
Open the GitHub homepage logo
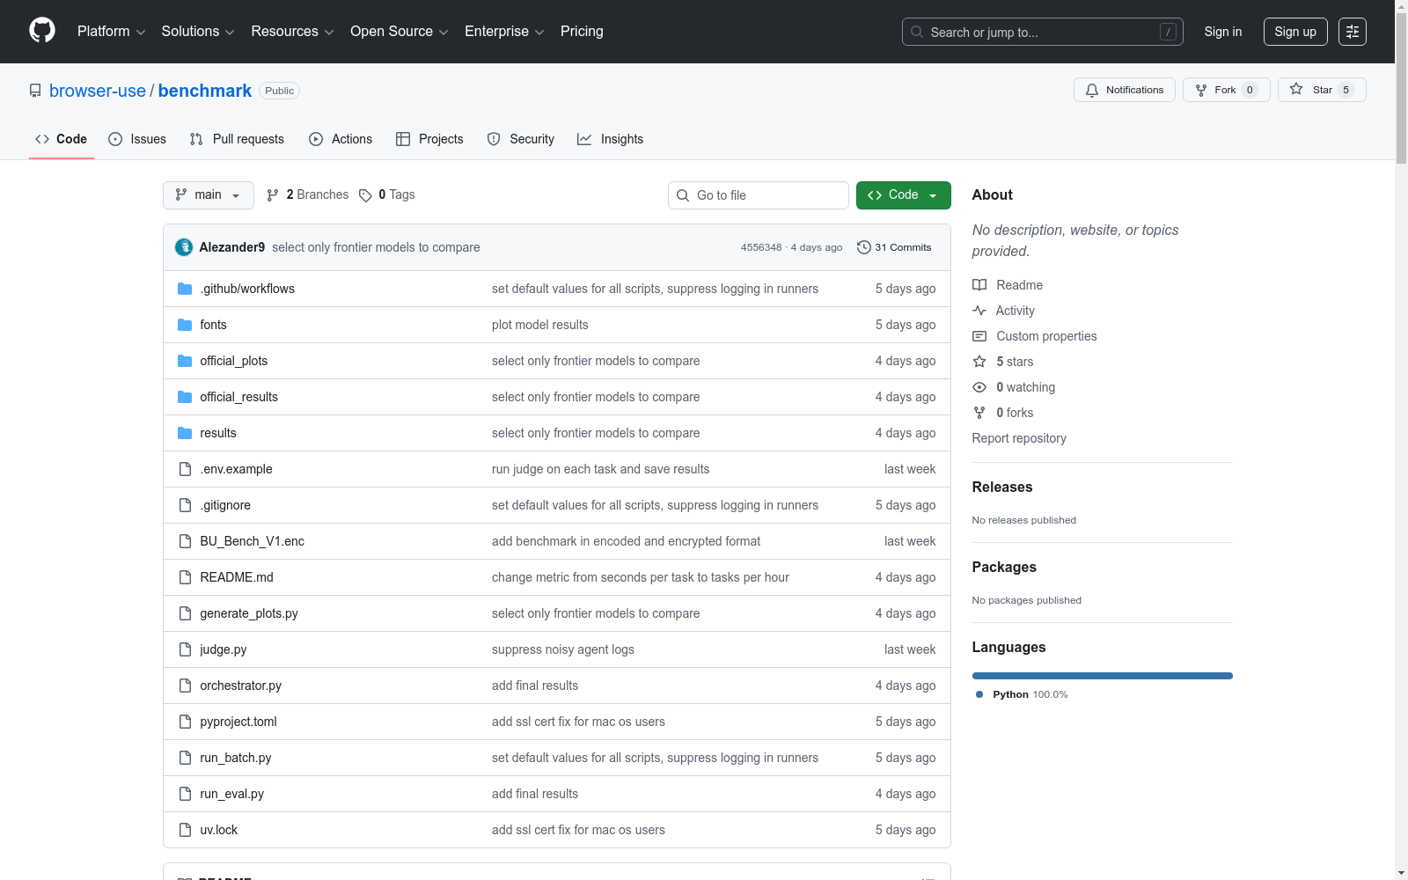tap(42, 31)
